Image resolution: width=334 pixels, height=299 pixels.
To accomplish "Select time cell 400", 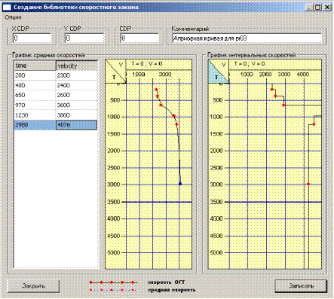I will [x=35, y=85].
